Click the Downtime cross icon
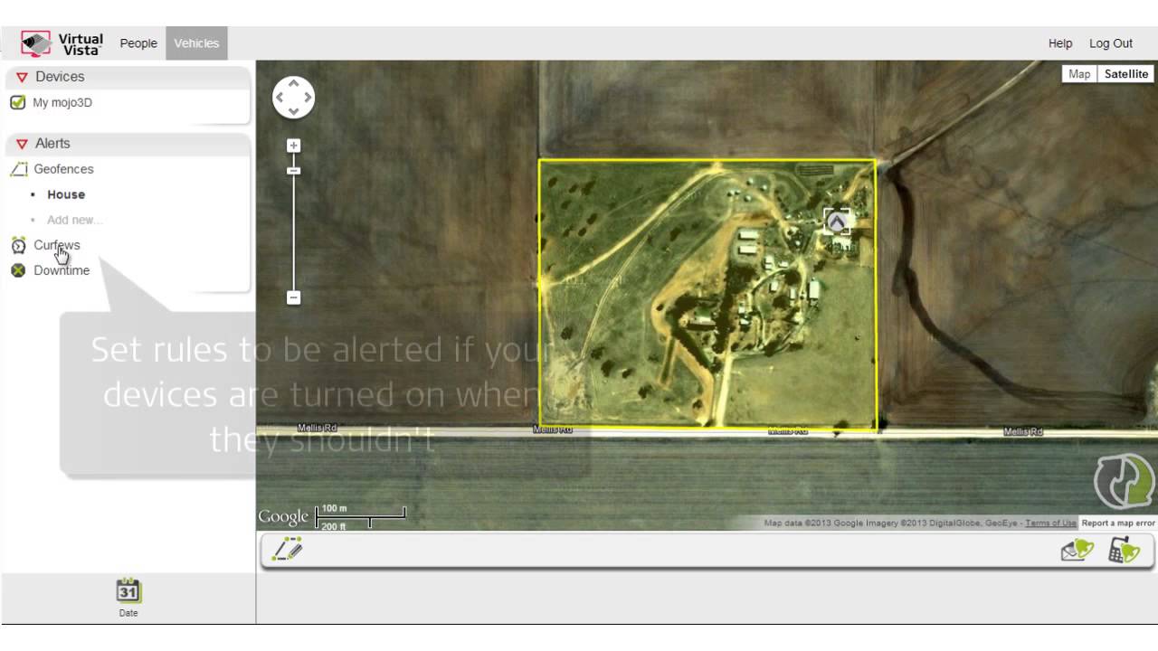 18,270
